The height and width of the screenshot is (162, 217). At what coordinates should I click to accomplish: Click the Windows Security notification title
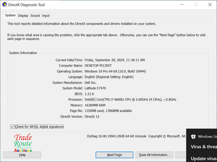(x=207, y=136)
